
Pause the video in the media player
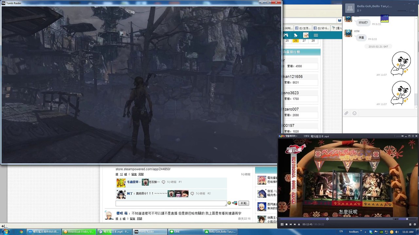tap(282, 224)
